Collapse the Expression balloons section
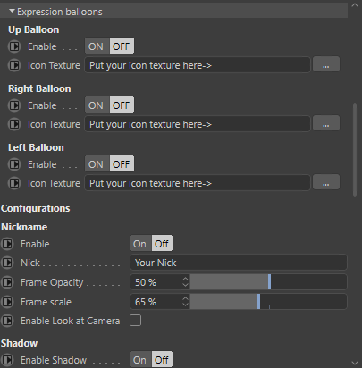The image size is (362, 368). click(x=12, y=12)
